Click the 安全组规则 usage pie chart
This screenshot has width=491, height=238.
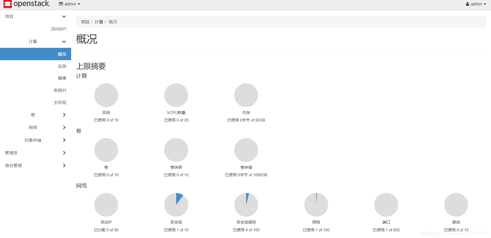click(x=246, y=205)
